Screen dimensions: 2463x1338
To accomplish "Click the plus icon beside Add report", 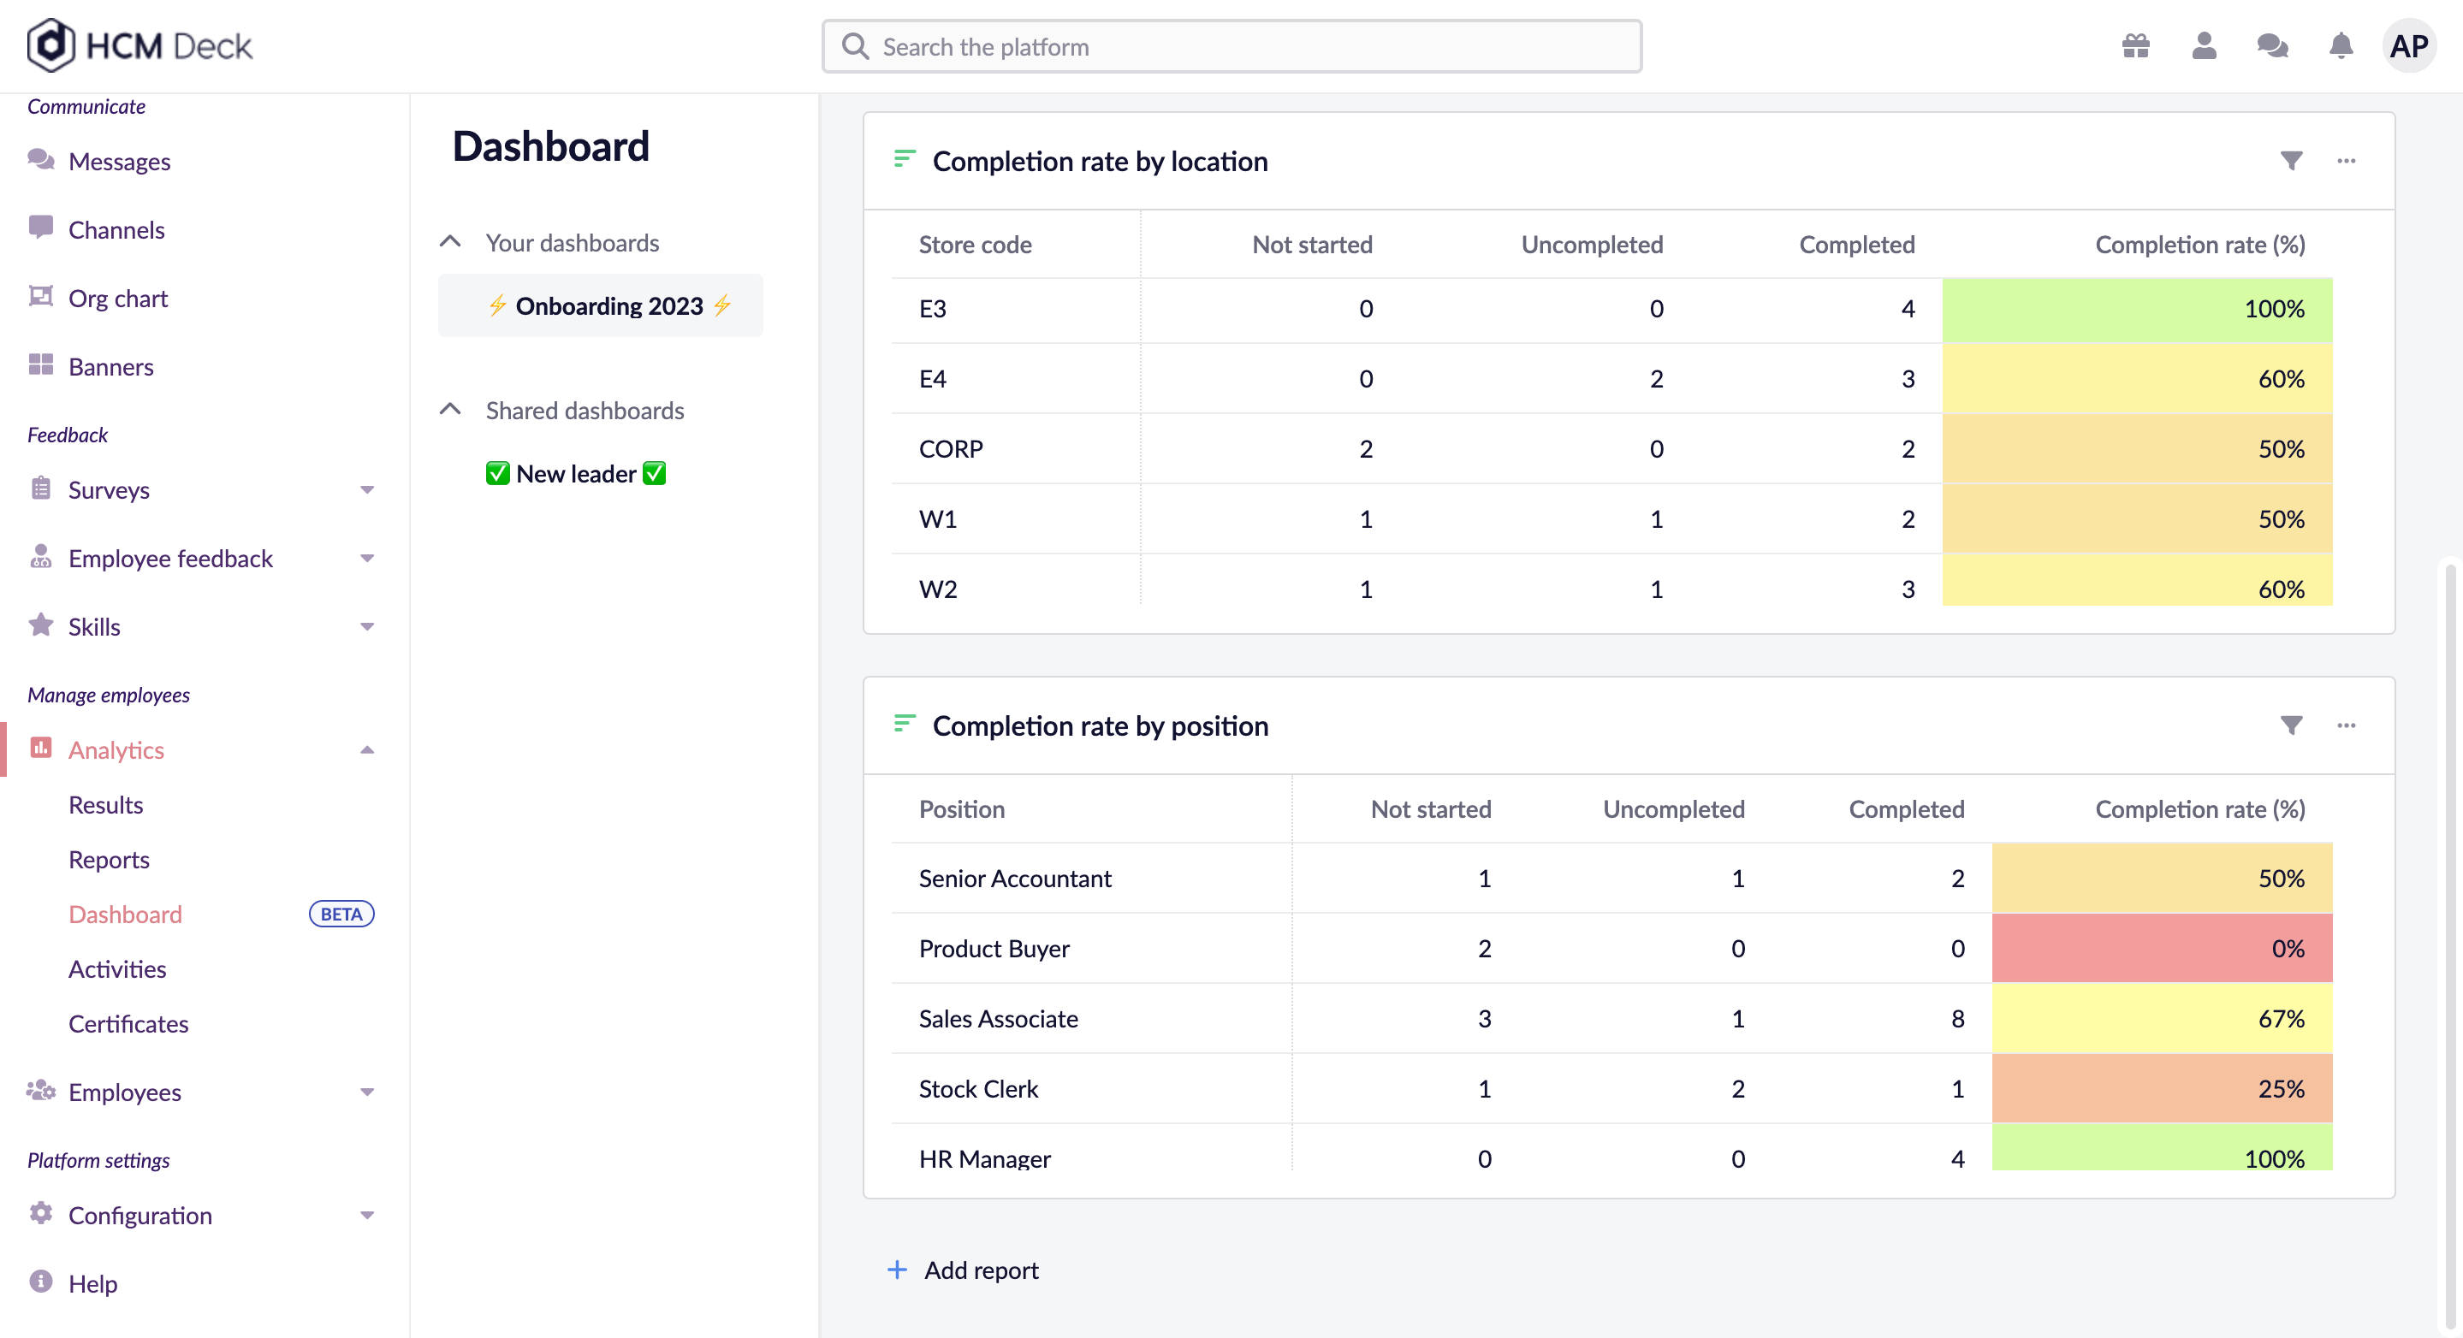I will point(897,1270).
